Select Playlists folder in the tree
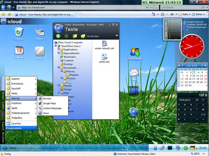Screen dimensions: 209x156 point(74,75)
